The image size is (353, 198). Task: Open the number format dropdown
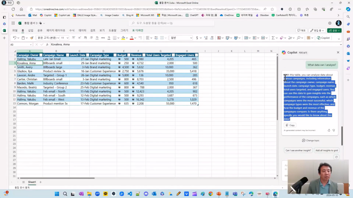tap(191, 38)
